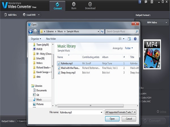This screenshot has height=127, width=170.
Task: Click the Add Files button
Action: [11, 15]
